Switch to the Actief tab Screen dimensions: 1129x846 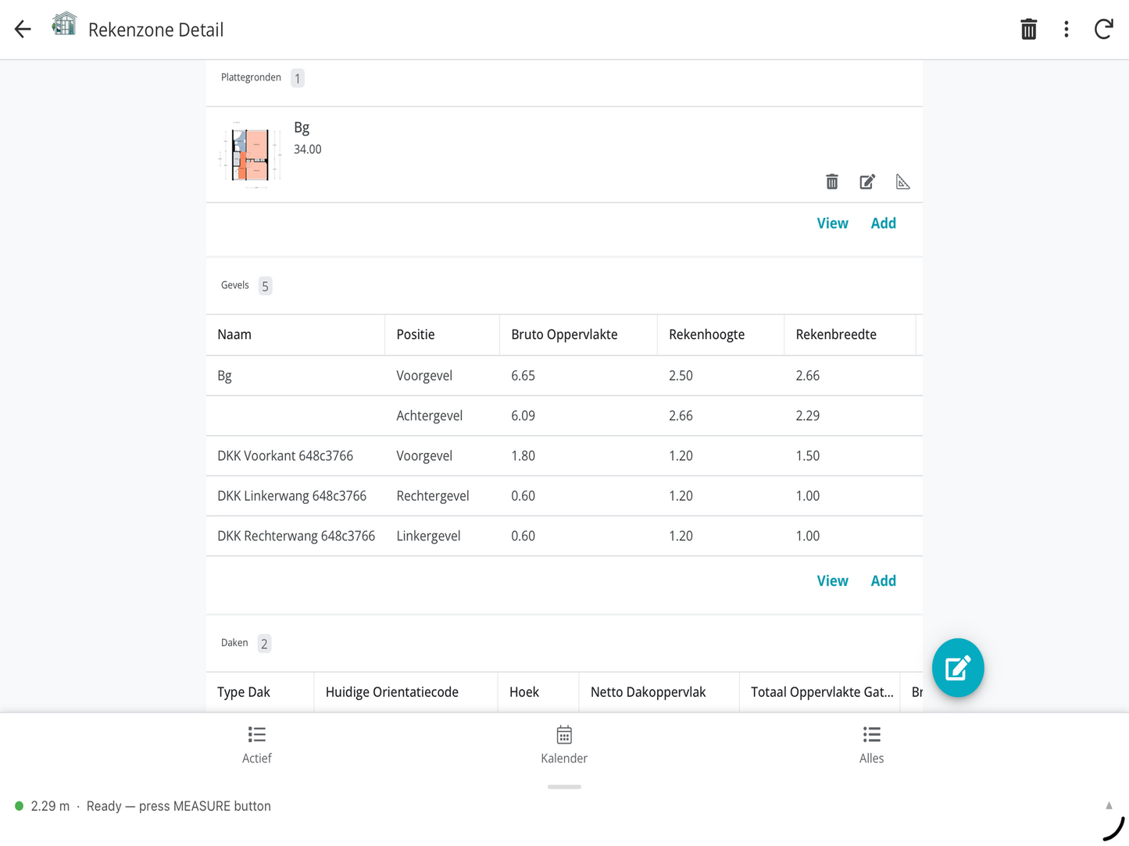[x=257, y=745]
